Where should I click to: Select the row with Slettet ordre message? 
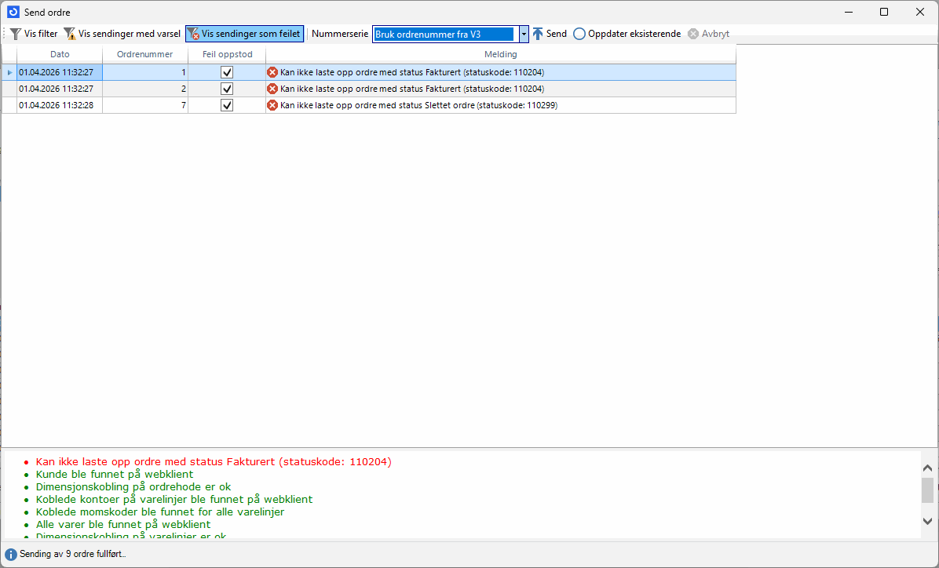coord(418,105)
